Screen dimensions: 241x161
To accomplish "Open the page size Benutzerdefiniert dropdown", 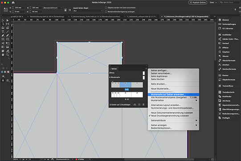I will tap(53, 8).
